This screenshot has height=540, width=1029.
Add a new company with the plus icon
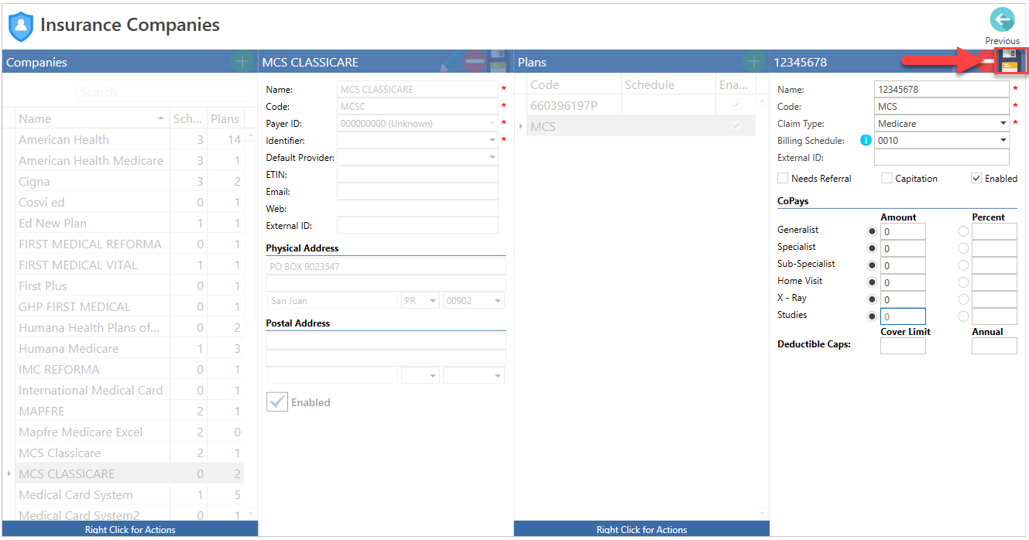tap(242, 62)
